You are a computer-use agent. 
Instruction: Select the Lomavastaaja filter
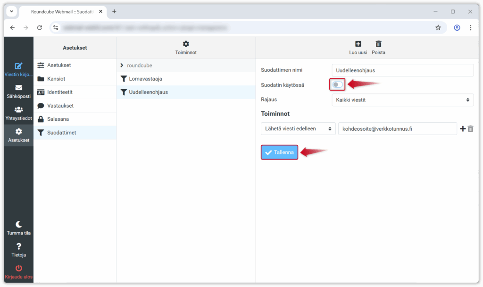point(145,79)
